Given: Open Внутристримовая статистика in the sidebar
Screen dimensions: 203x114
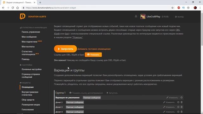Looking at the screenshot, I should tap(30, 94).
